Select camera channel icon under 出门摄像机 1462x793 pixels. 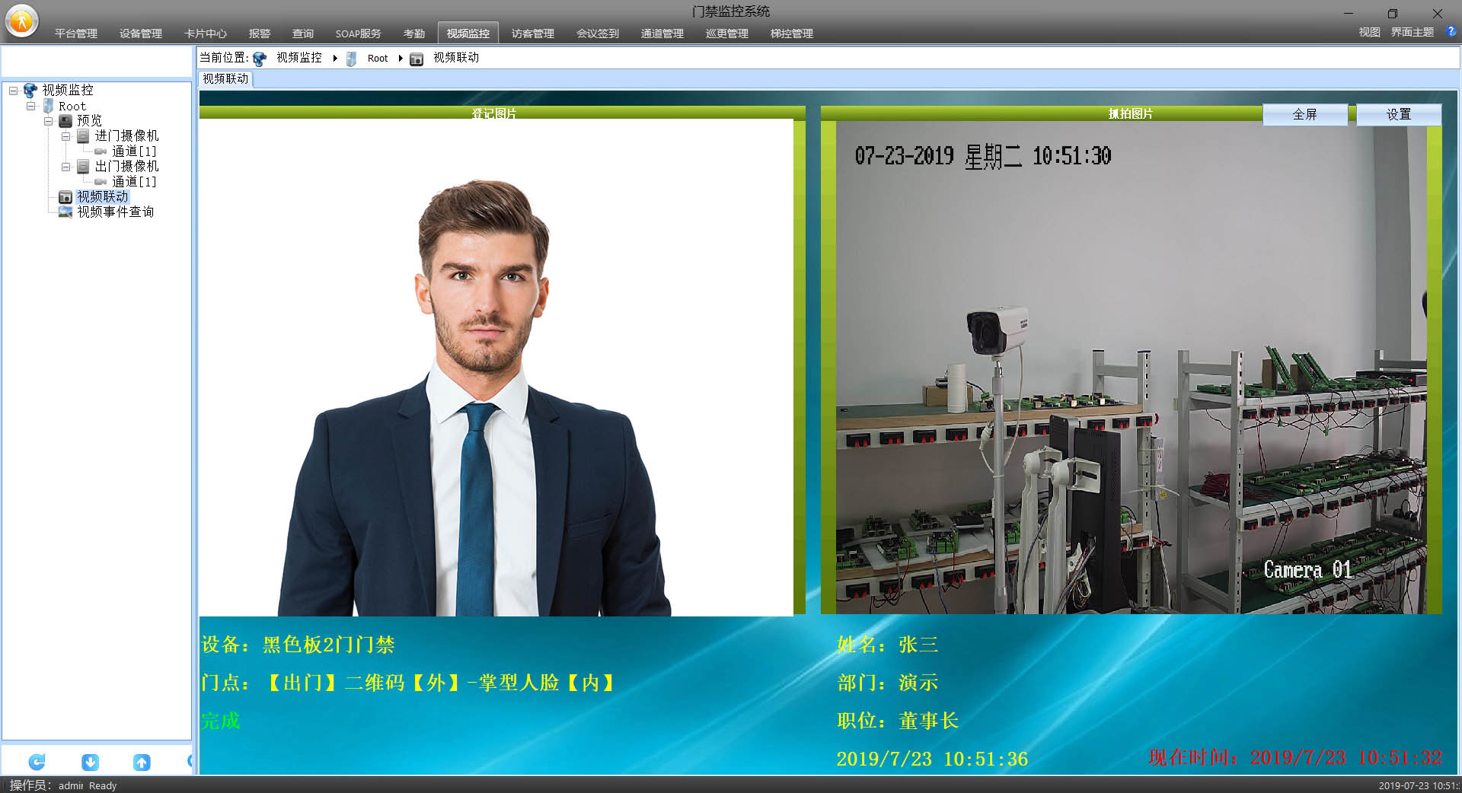click(x=101, y=182)
